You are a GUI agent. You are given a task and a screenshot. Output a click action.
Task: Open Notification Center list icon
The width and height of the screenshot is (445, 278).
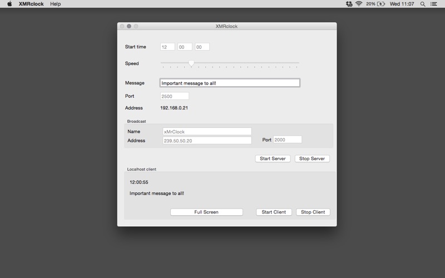click(x=434, y=4)
